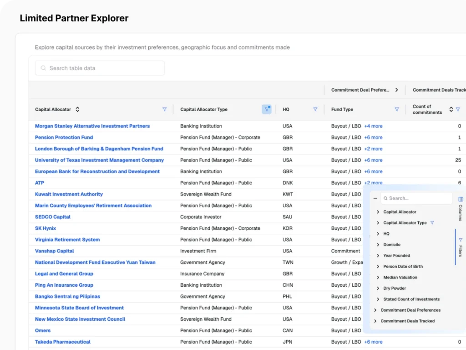This screenshot has width=466, height=350.
Task: Click the HQ column header label
Action: tap(286, 109)
